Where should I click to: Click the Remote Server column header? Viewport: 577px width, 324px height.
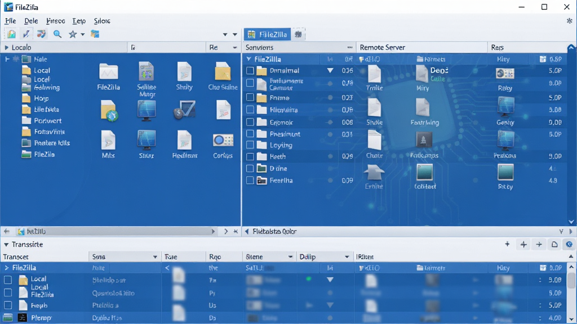coord(421,47)
